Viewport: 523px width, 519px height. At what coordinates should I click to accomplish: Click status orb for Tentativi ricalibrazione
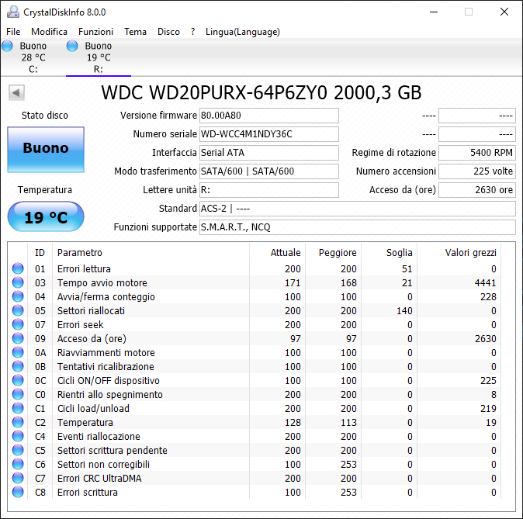click(x=18, y=367)
